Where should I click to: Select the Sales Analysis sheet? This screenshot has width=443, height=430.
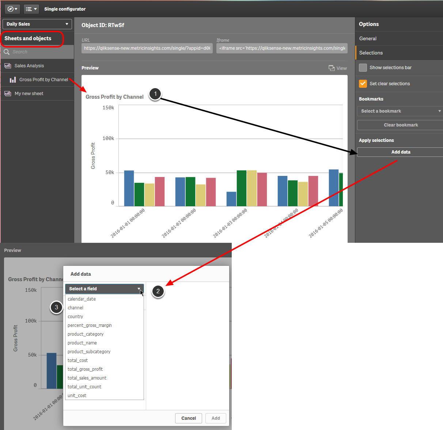37,66
